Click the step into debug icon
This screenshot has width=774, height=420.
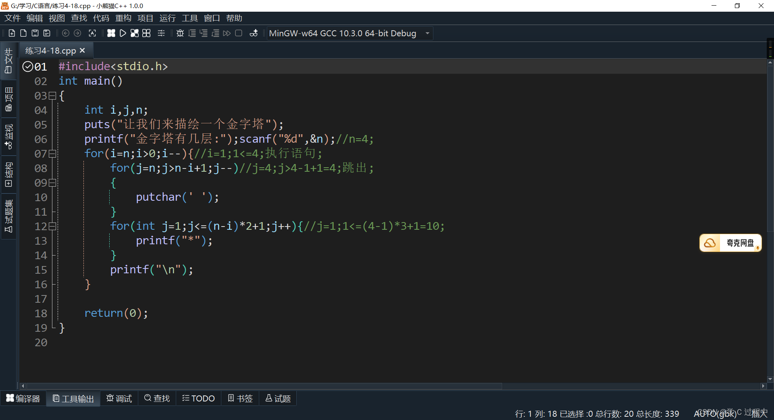204,33
